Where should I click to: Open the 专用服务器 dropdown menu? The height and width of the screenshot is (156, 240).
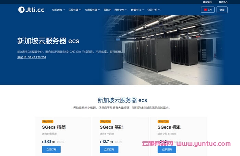[93, 10]
